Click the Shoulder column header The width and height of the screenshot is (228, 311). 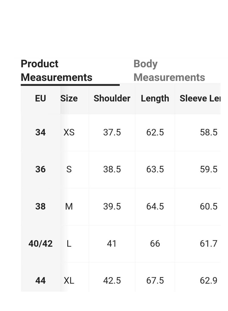tap(112, 98)
